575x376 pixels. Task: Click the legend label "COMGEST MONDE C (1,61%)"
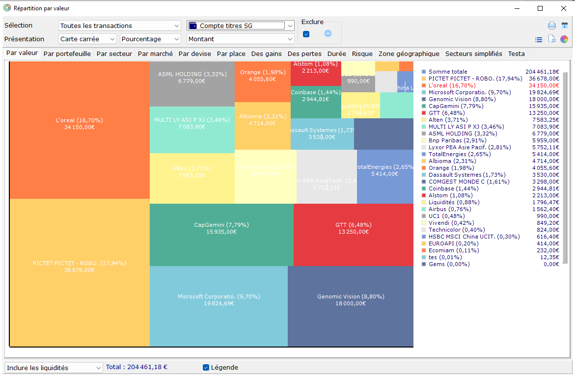(469, 182)
